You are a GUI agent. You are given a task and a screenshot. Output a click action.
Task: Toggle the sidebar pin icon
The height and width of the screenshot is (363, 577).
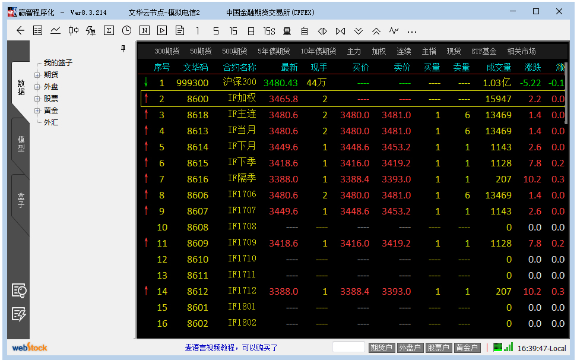pyautogui.click(x=123, y=49)
